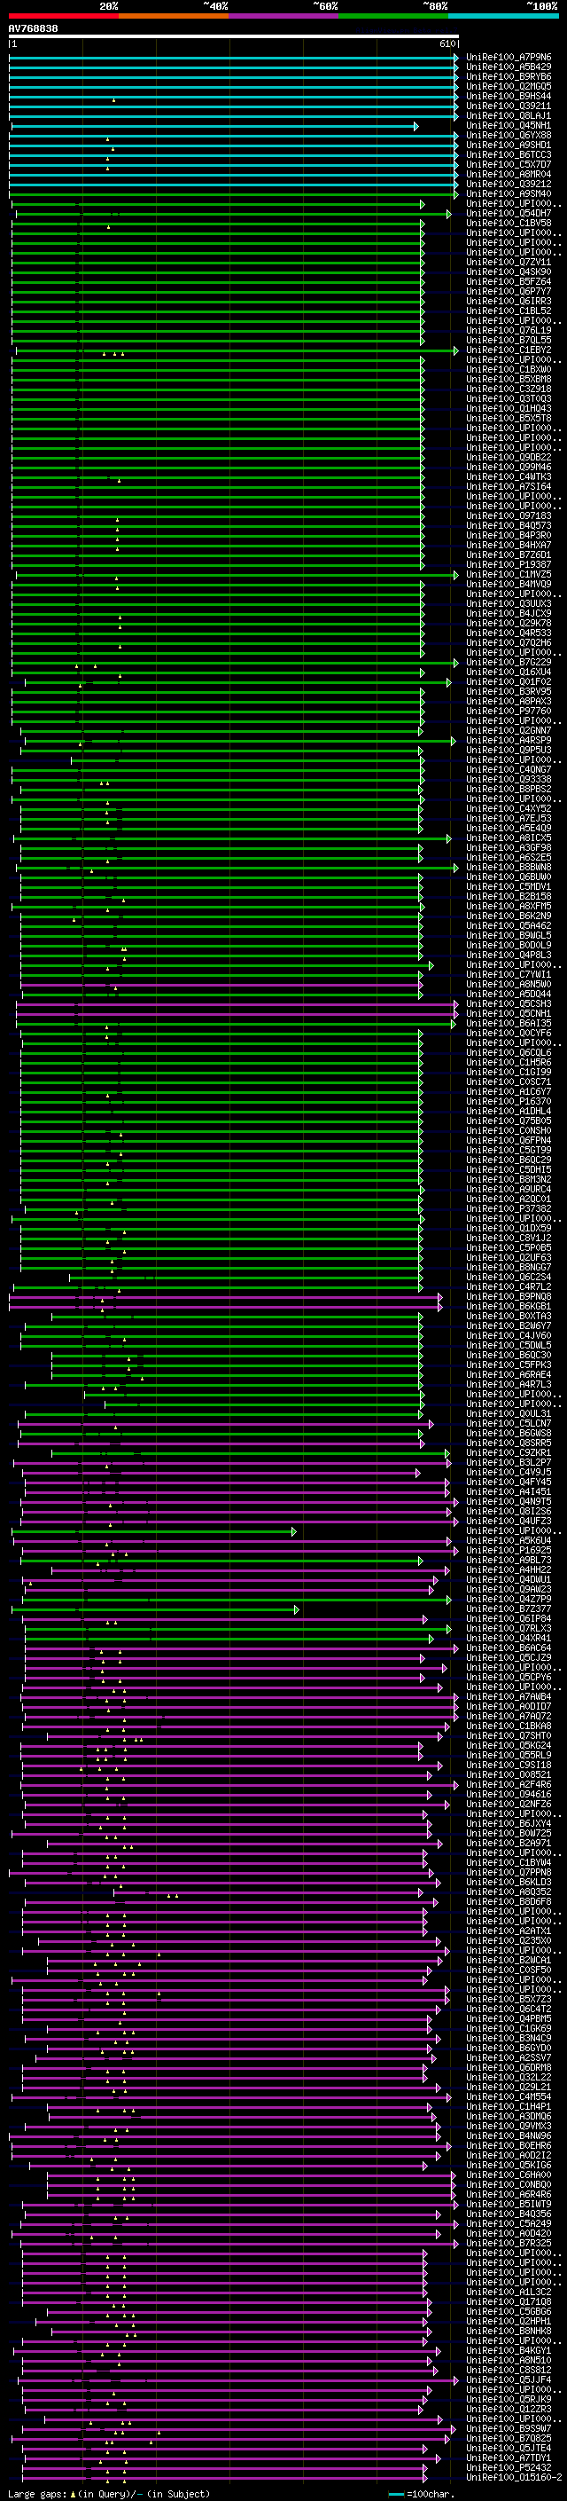Click the UniRef100_B9S9W7 label
The image size is (567, 2501).
click(509, 2427)
